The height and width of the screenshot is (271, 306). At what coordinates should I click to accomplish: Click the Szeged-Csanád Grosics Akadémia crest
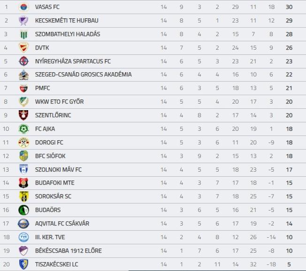pyautogui.click(x=23, y=75)
